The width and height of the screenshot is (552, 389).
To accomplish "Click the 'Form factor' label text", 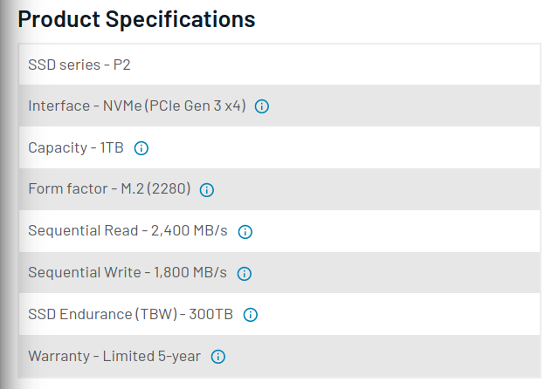I will [65, 190].
